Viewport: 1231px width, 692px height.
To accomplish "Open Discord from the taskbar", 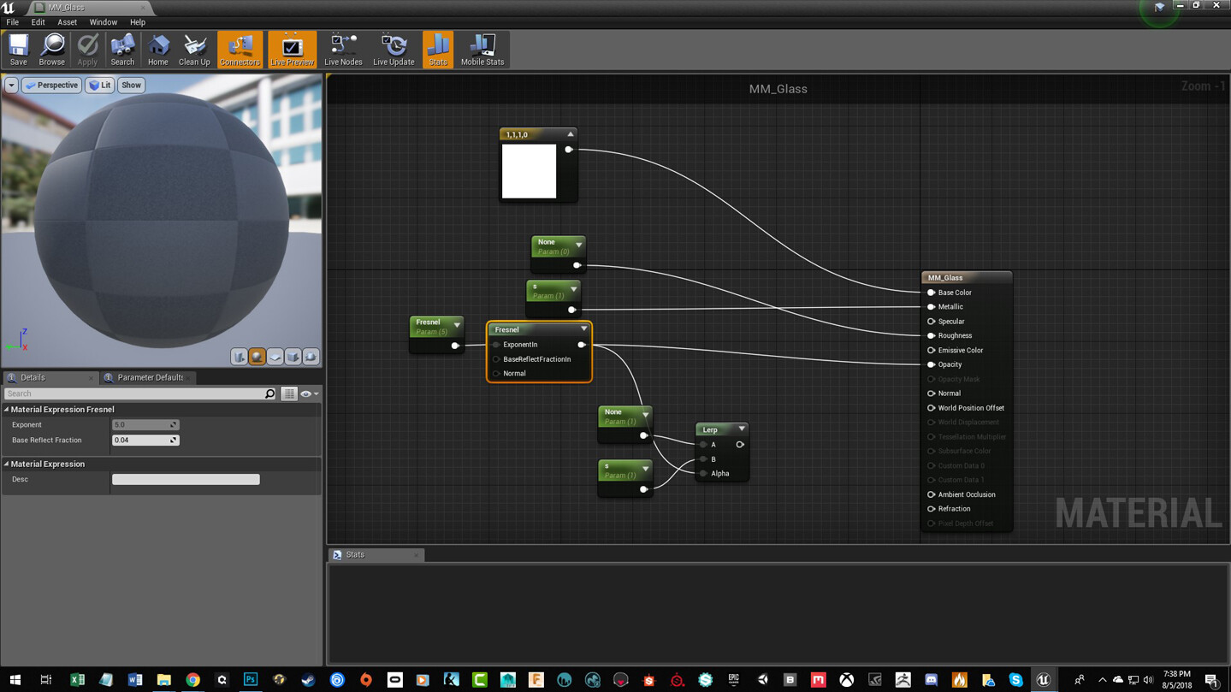I will point(931,680).
